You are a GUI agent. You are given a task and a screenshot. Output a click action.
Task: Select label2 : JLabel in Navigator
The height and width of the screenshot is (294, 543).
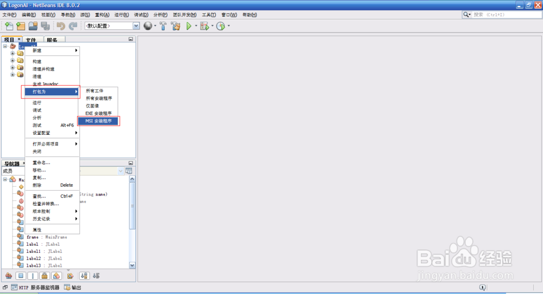click(44, 258)
